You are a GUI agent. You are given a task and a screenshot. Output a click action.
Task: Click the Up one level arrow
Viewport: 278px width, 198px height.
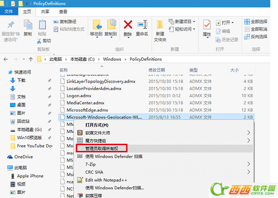coord(31,59)
